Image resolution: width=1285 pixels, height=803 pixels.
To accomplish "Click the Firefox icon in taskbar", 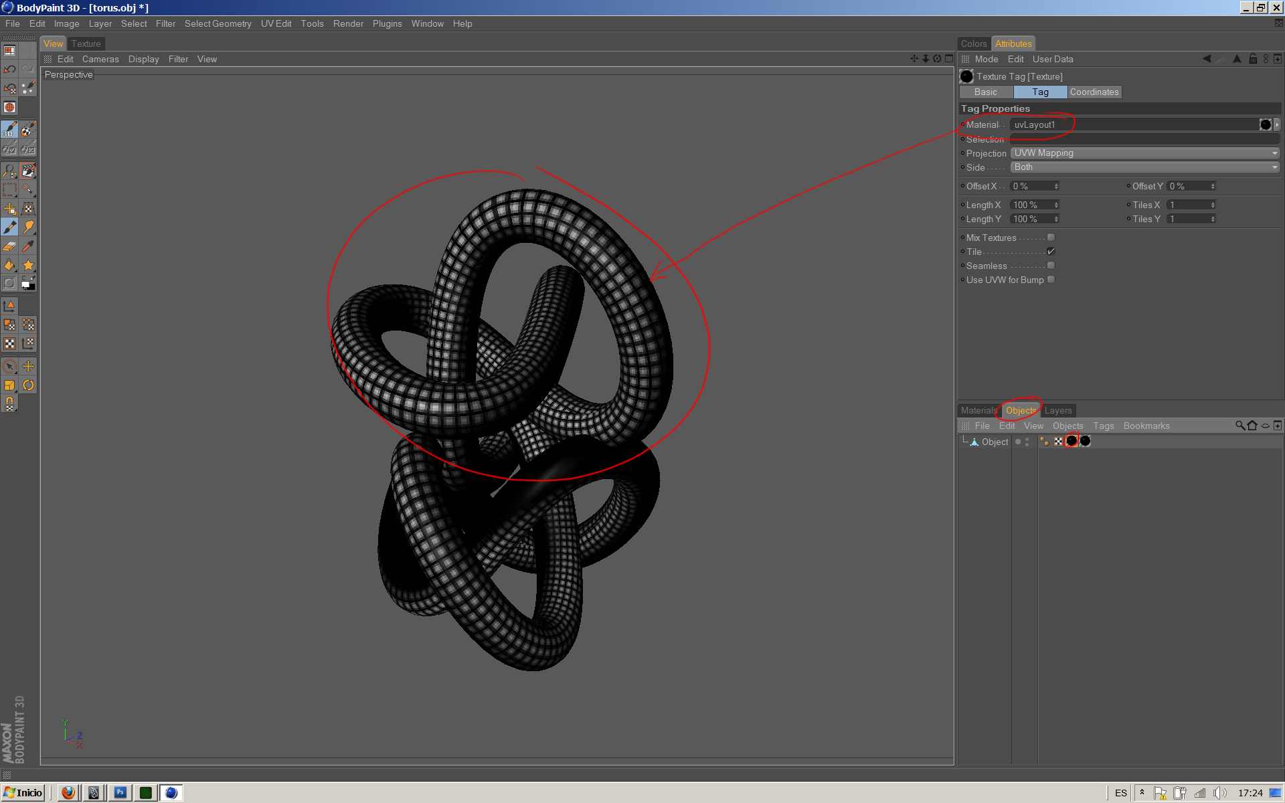I will [x=68, y=793].
